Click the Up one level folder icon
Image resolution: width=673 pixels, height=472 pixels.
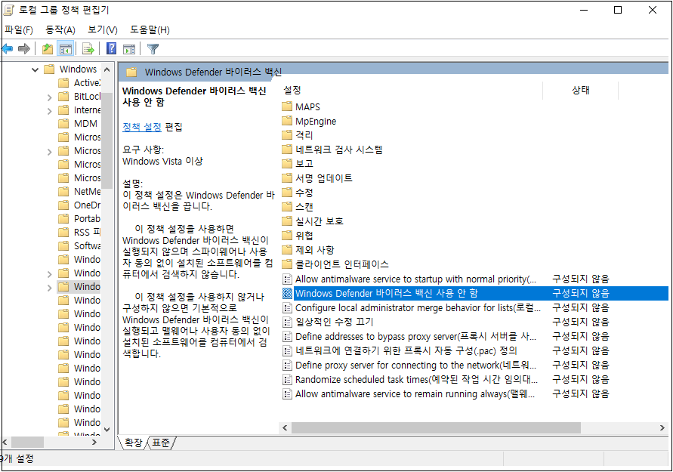pyautogui.click(x=48, y=49)
